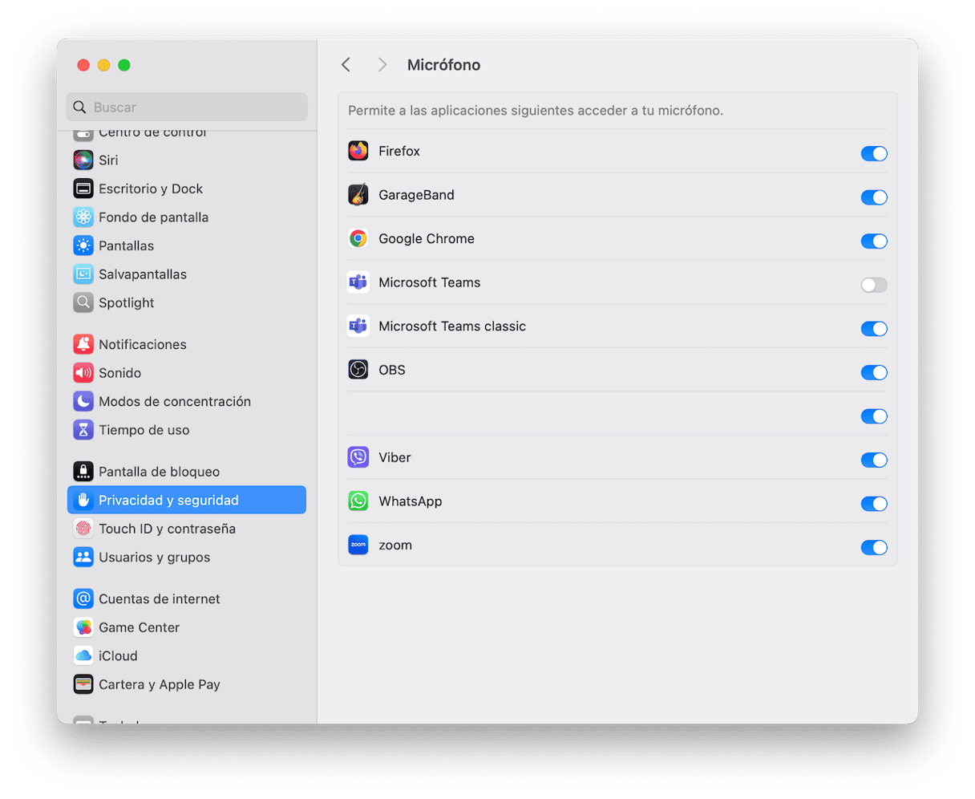Image resolution: width=975 pixels, height=799 pixels.
Task: Toggle off the unnamed app's microphone switch
Action: point(873,416)
